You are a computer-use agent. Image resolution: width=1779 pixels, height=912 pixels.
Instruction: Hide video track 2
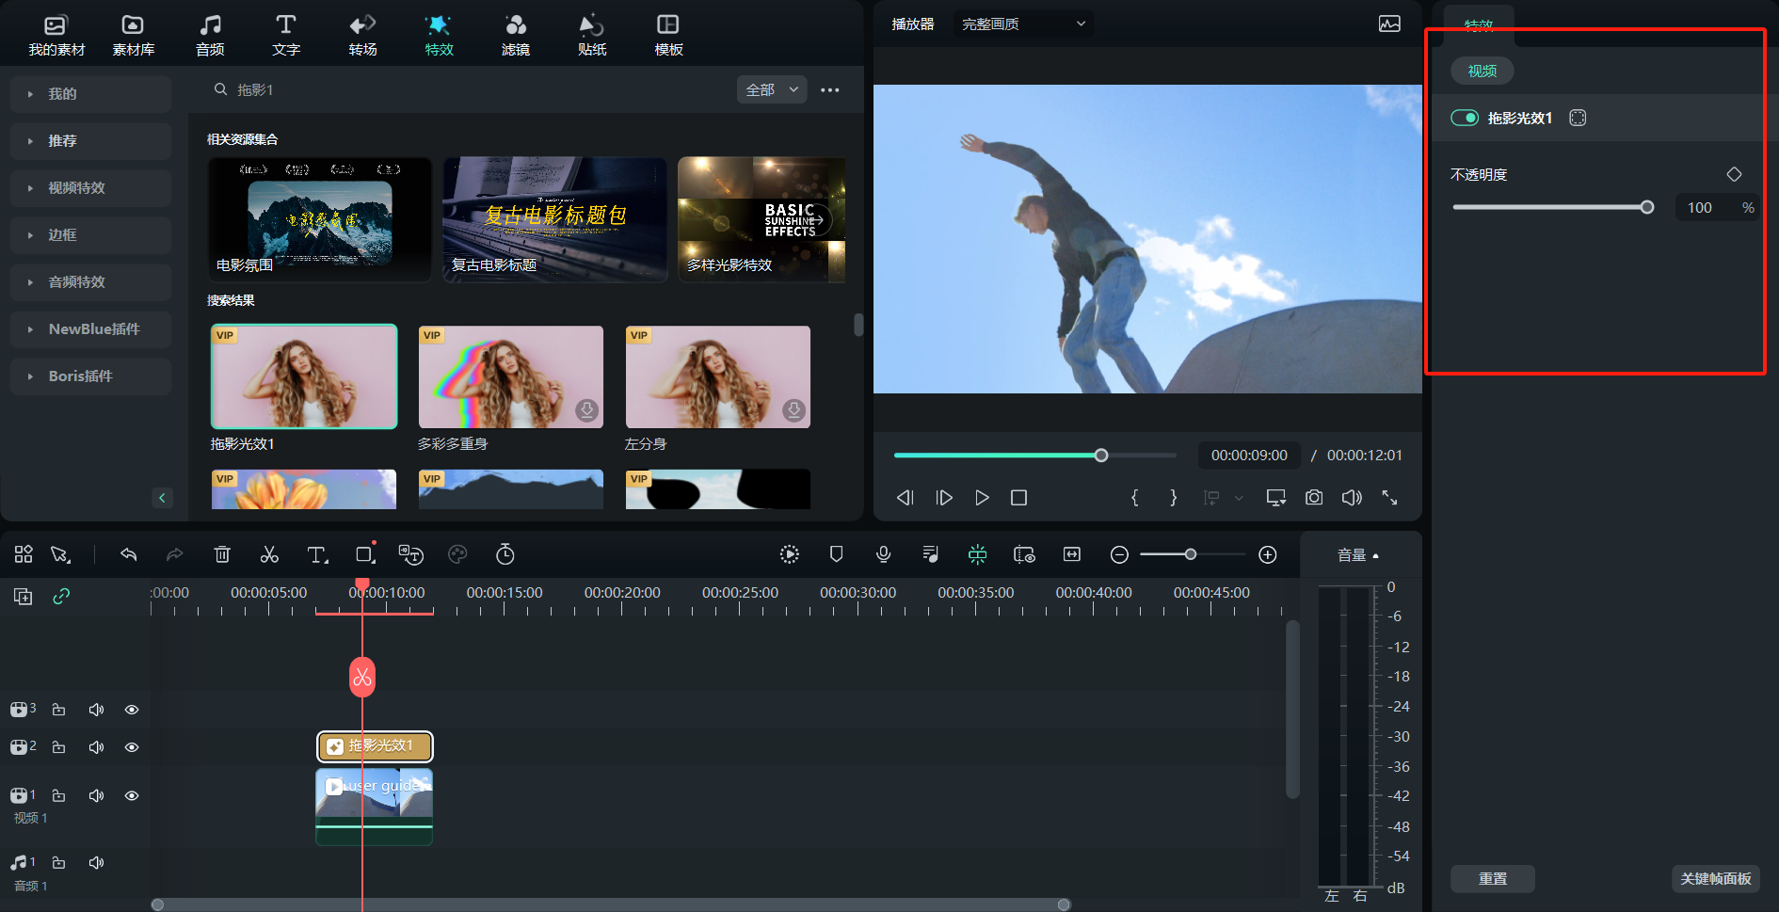[132, 747]
